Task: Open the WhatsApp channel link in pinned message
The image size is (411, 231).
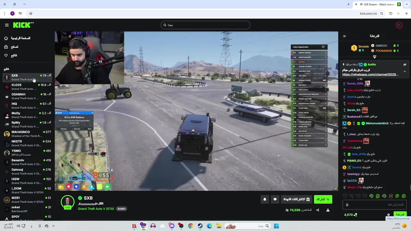Action: [x=370, y=74]
